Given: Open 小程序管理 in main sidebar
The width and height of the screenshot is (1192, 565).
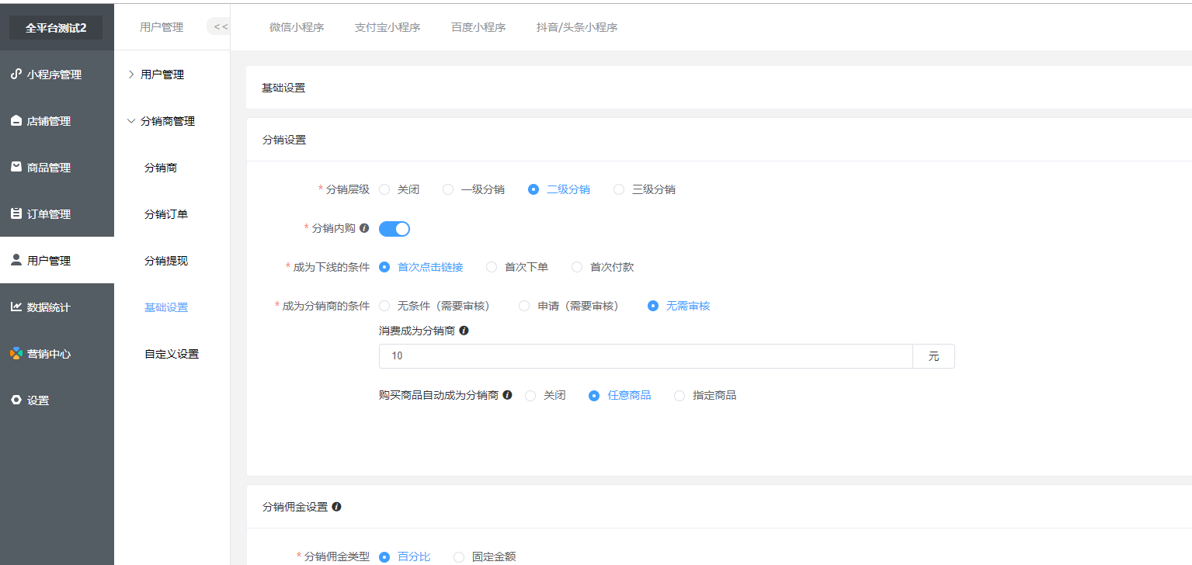Looking at the screenshot, I should 57,75.
